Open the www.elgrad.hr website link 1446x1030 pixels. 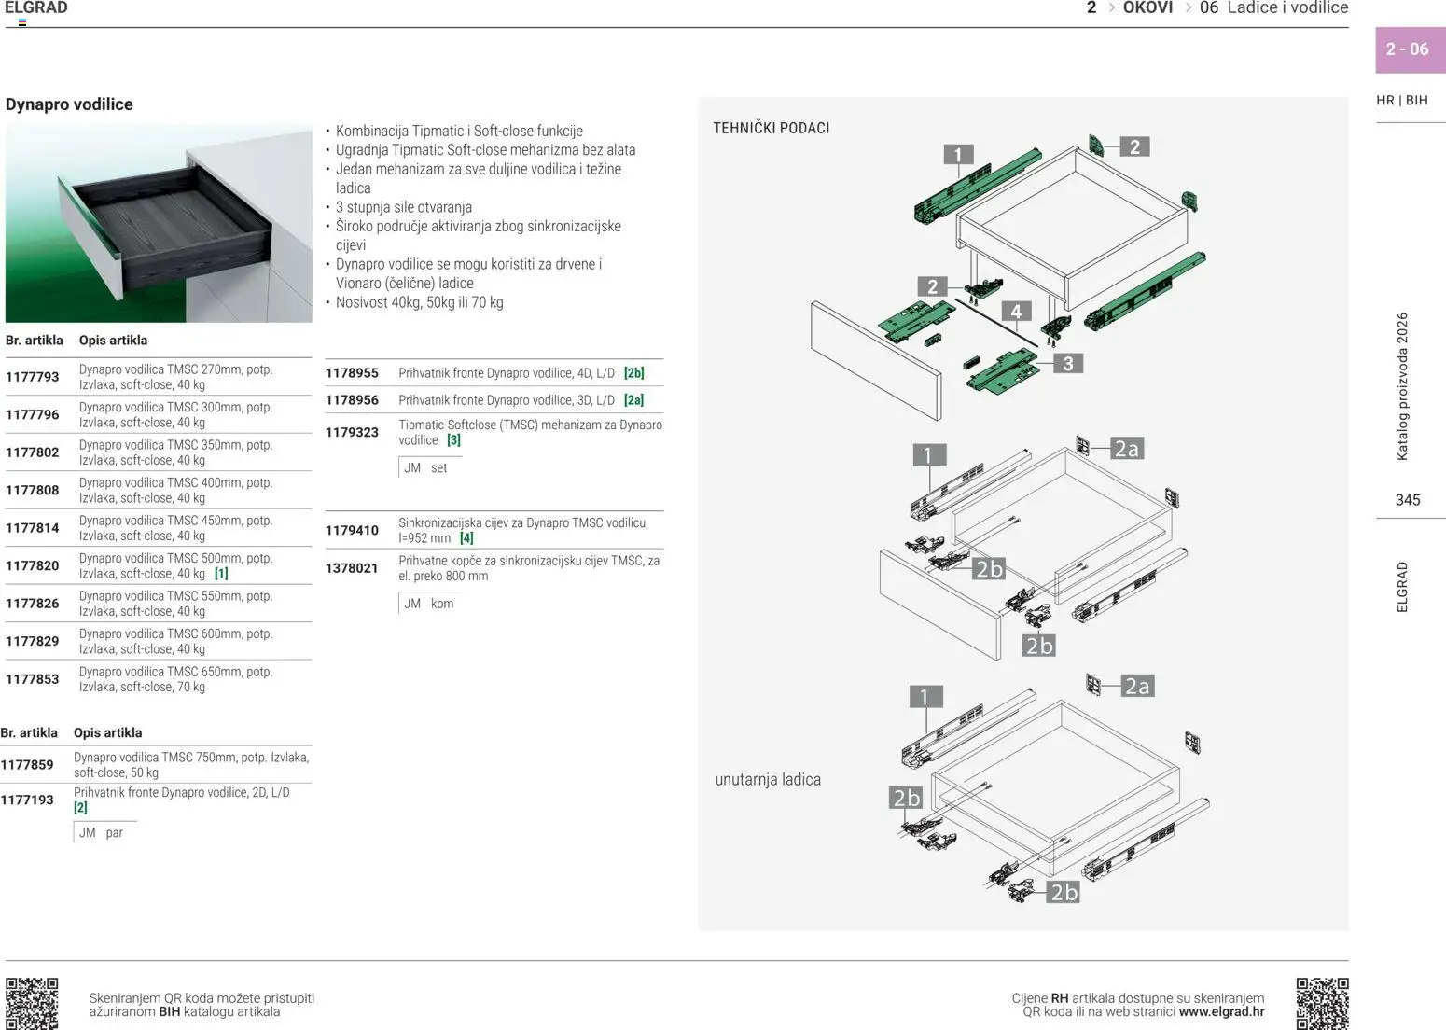coord(1221,1011)
